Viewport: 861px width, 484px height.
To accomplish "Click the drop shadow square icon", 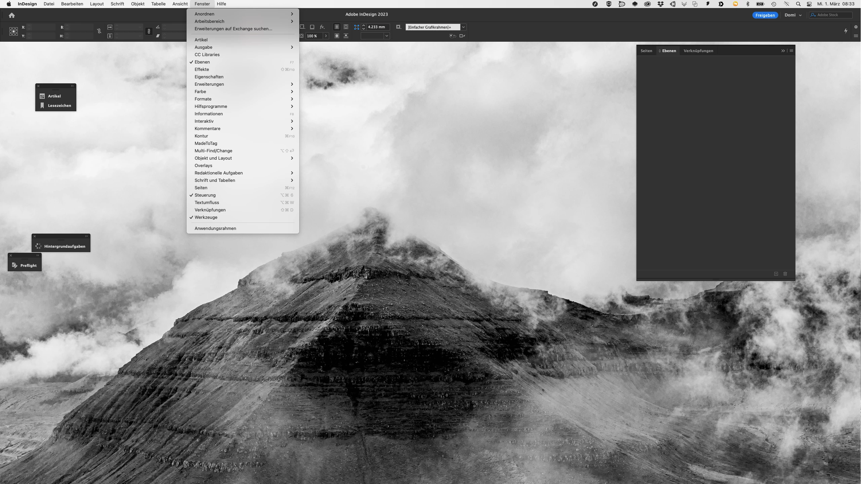I will 312,27.
